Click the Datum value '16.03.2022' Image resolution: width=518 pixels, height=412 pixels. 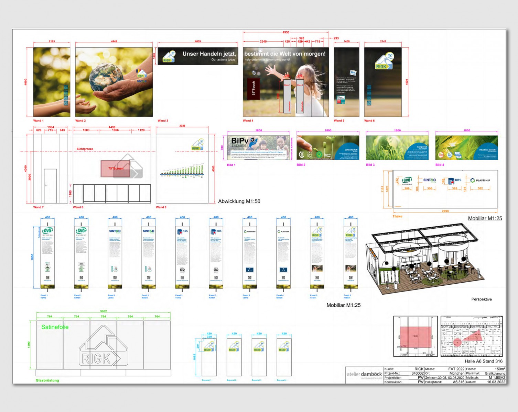(496, 382)
